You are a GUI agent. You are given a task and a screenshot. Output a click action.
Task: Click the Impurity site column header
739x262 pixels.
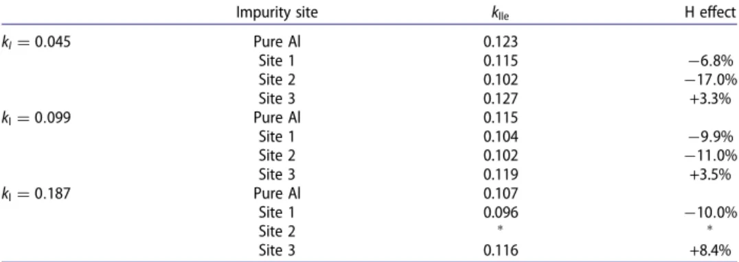277,13
